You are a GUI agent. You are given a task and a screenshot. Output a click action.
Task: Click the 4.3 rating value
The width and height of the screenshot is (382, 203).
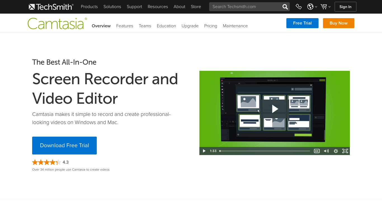tap(65, 162)
